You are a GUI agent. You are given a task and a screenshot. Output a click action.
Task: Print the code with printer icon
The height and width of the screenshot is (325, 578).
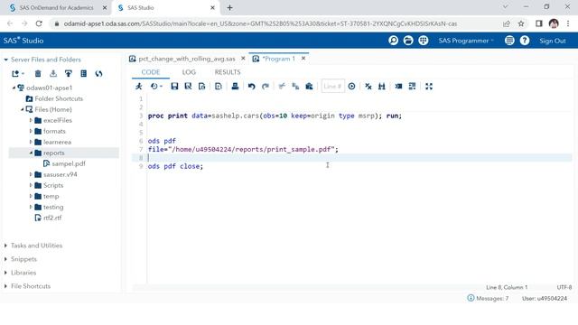pyautogui.click(x=235, y=87)
